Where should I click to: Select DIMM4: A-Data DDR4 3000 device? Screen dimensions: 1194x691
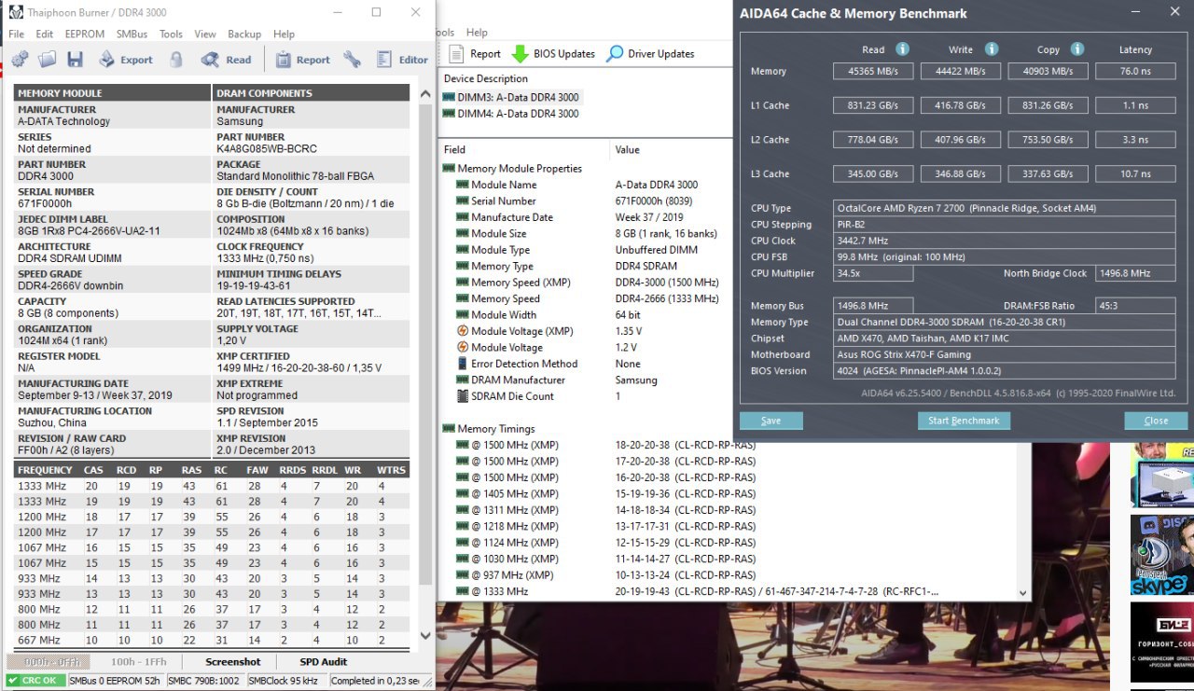[x=511, y=114]
